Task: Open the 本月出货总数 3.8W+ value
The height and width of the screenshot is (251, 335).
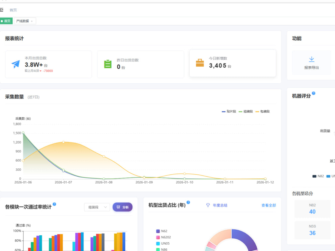Action: click(34, 65)
